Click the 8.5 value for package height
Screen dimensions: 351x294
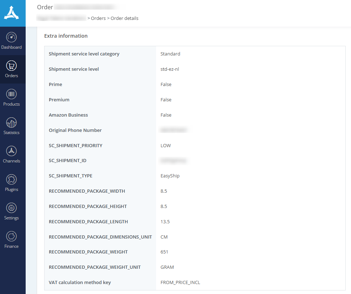pos(164,207)
